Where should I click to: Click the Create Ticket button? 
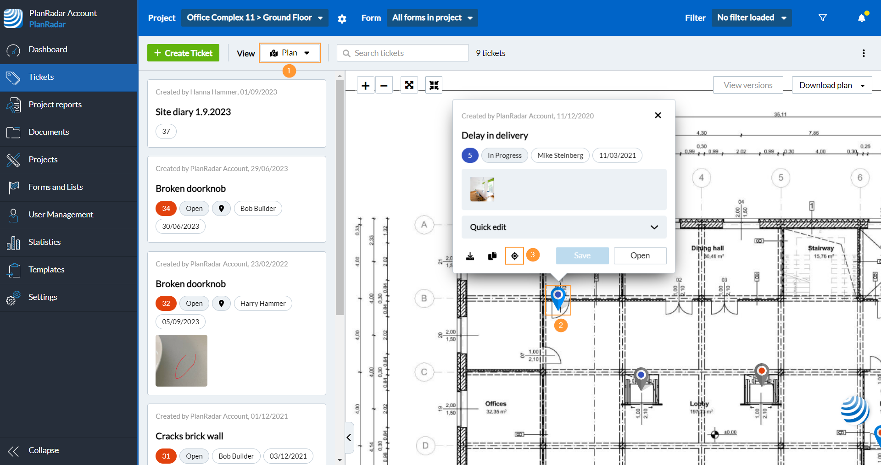pyautogui.click(x=183, y=52)
